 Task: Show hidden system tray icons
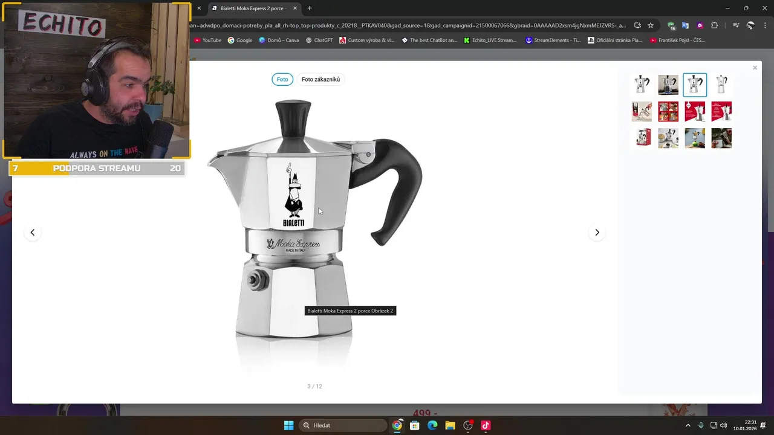coord(688,425)
